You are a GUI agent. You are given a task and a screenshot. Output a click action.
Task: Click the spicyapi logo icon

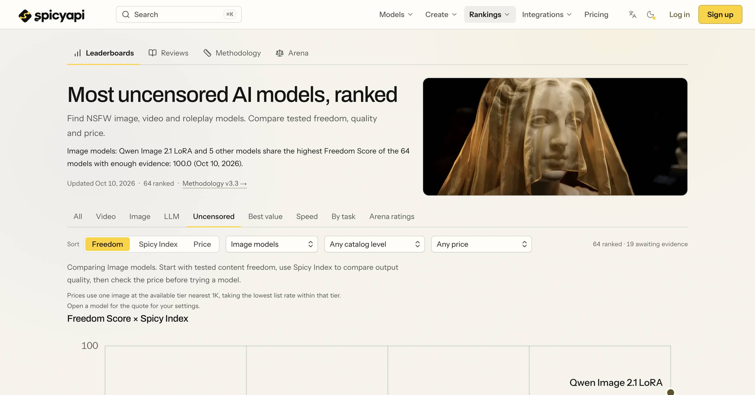pyautogui.click(x=25, y=15)
